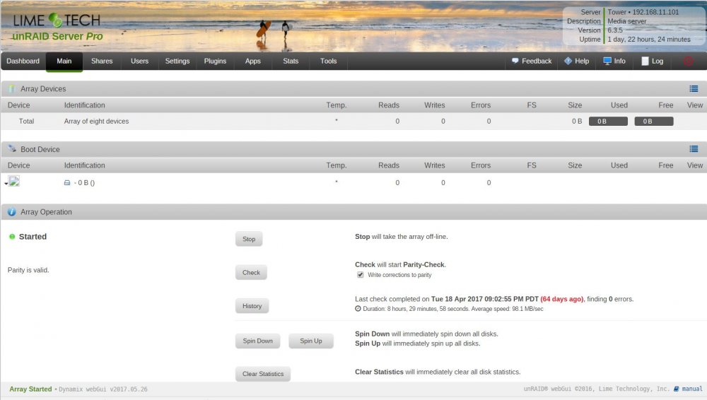Click 'Array of eight devices' text
The image size is (707, 400).
[96, 121]
